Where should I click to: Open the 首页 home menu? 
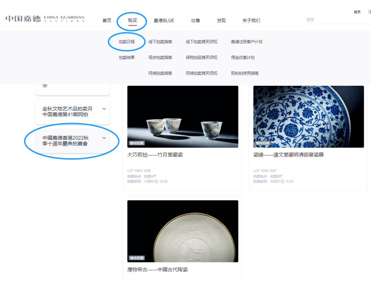coord(107,21)
